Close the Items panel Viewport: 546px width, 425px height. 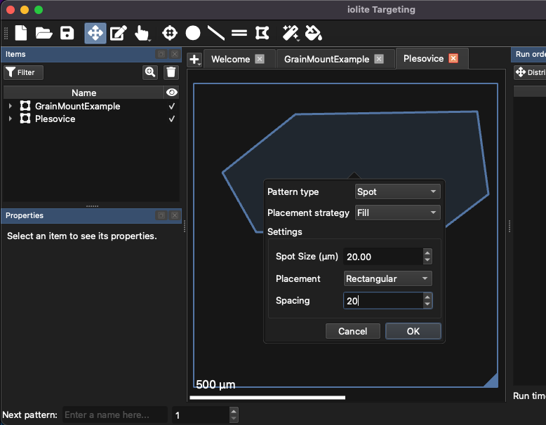tap(175, 54)
